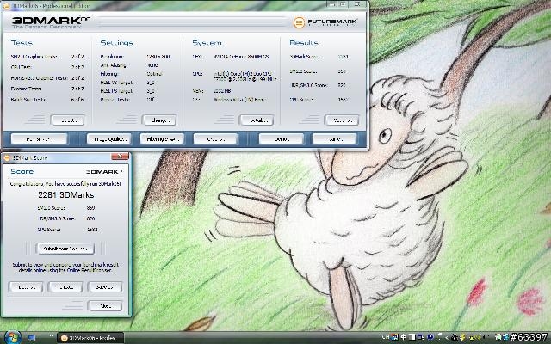Screen dimensions: 551x344
Task: Open the Image Quality tool
Action: (x=109, y=139)
